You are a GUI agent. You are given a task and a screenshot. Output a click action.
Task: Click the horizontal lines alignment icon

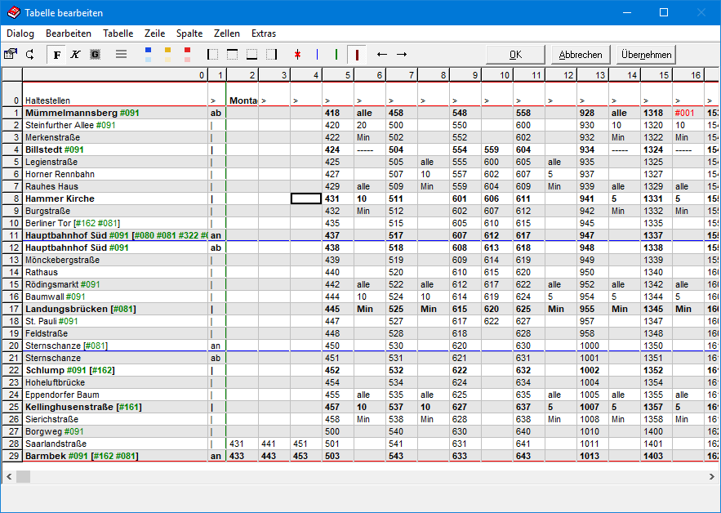point(121,55)
